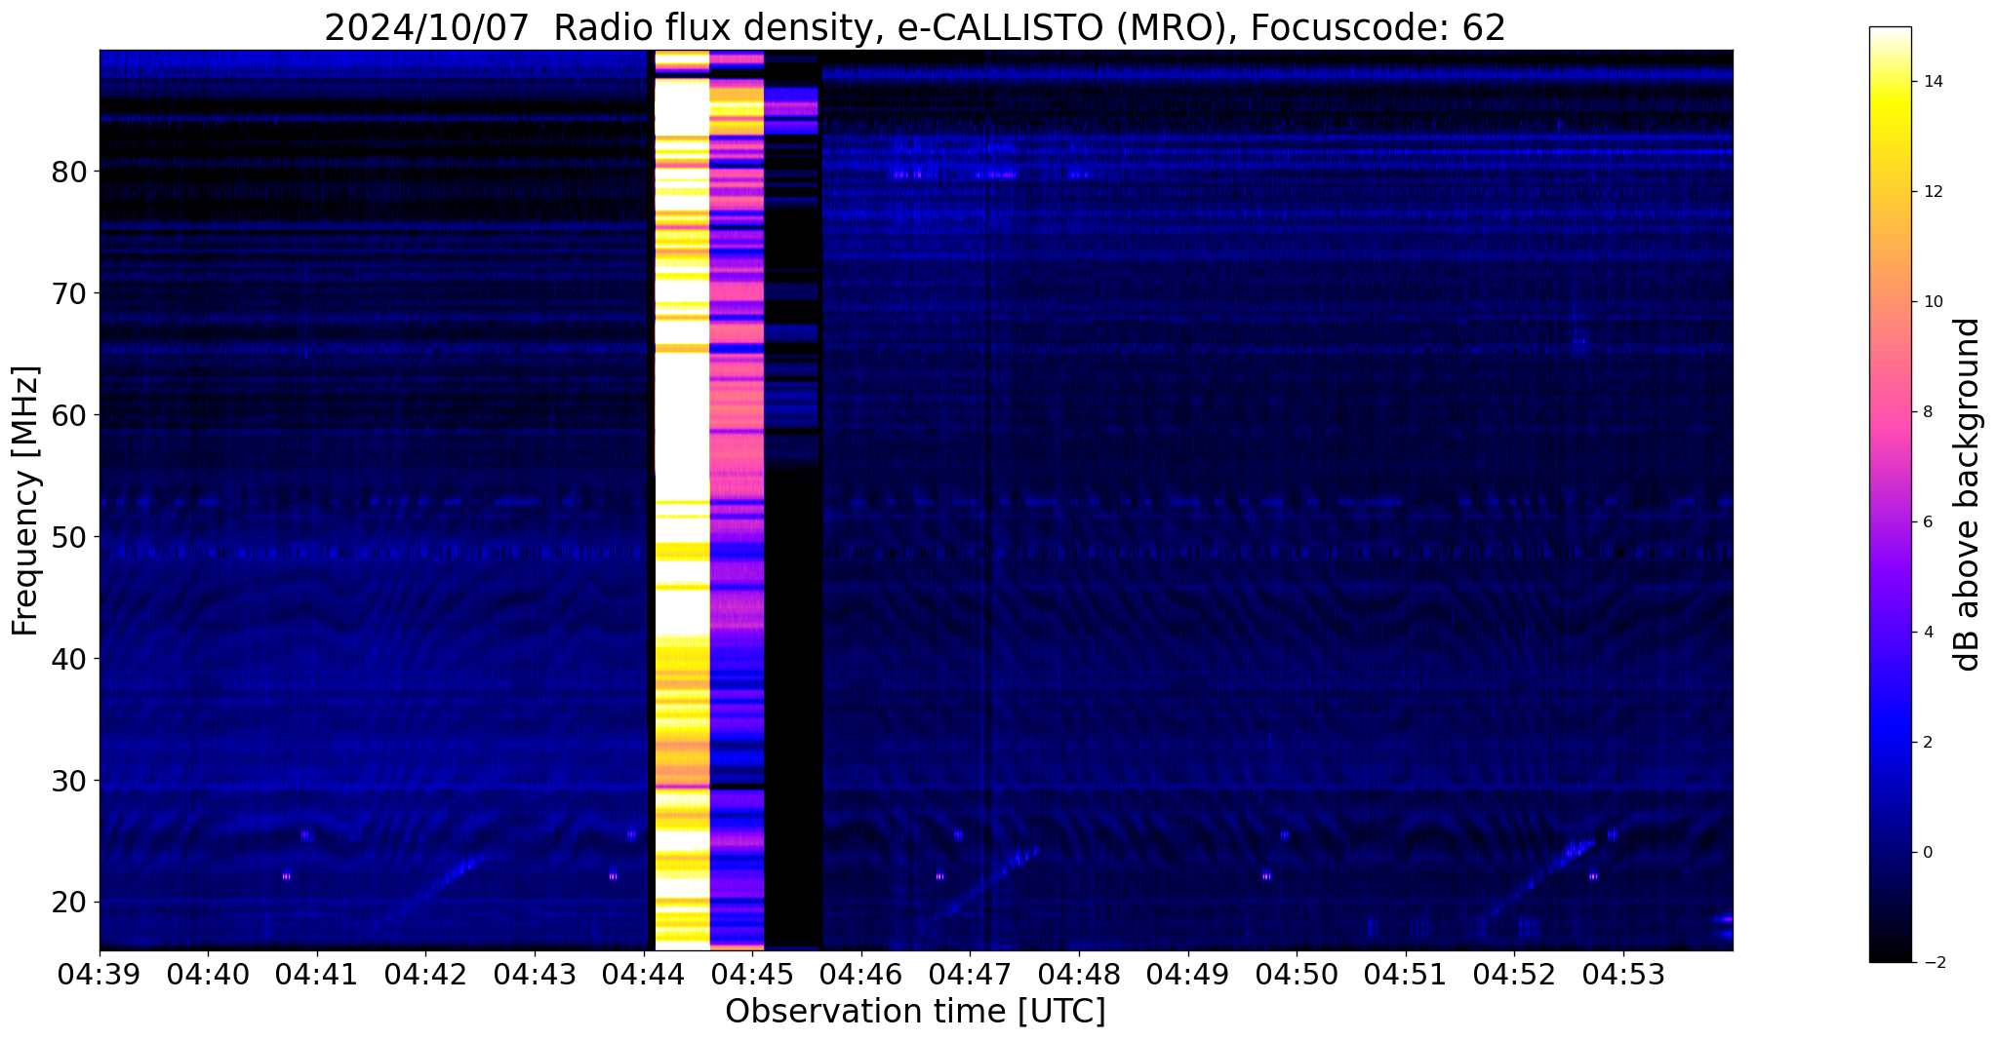Click the 20 MHz frequency tick label
1997x1040 pixels.
tap(68, 903)
